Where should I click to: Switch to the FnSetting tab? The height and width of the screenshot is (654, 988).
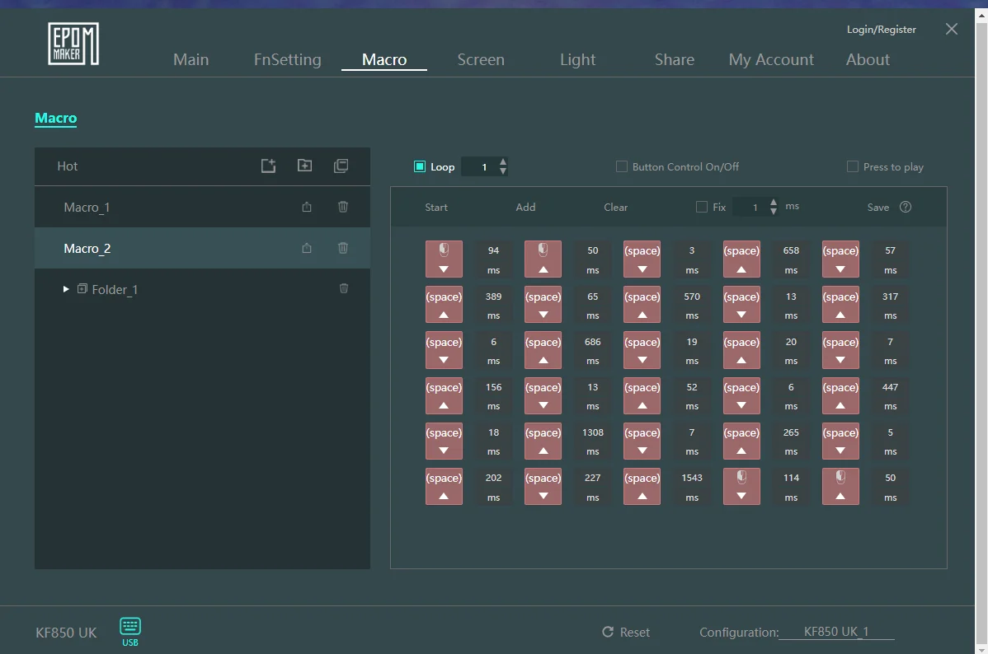pyautogui.click(x=287, y=59)
